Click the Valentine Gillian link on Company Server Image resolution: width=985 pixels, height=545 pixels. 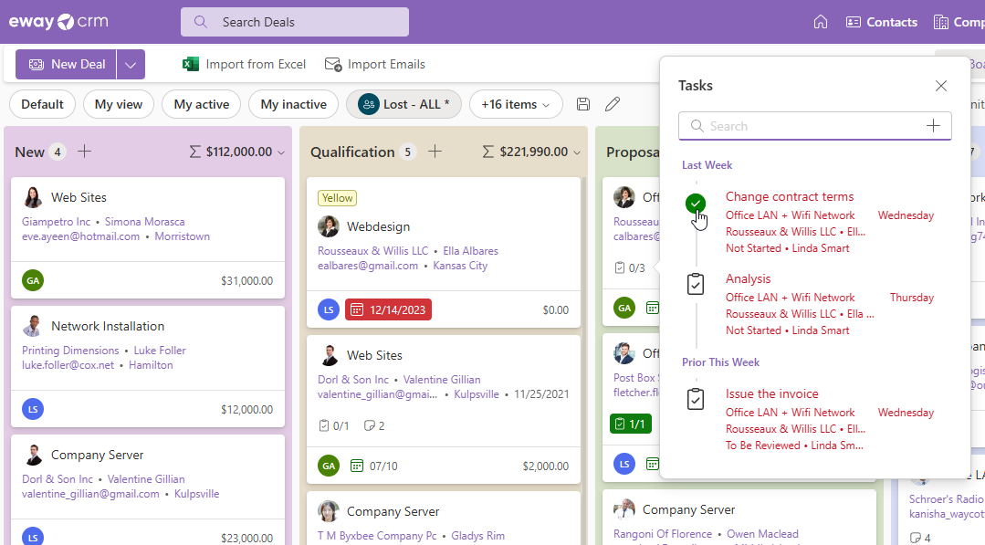click(146, 479)
